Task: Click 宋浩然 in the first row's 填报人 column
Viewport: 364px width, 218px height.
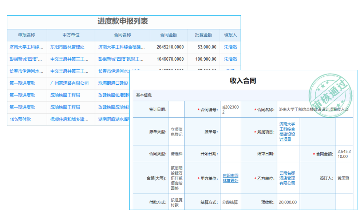Action: tap(229, 47)
